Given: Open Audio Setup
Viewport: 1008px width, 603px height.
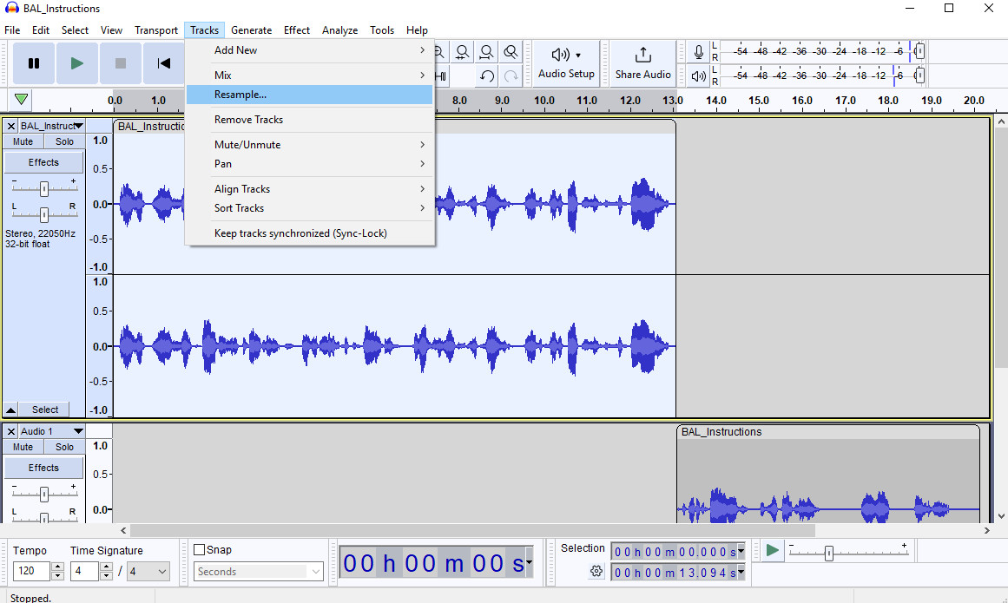Looking at the screenshot, I should [566, 62].
